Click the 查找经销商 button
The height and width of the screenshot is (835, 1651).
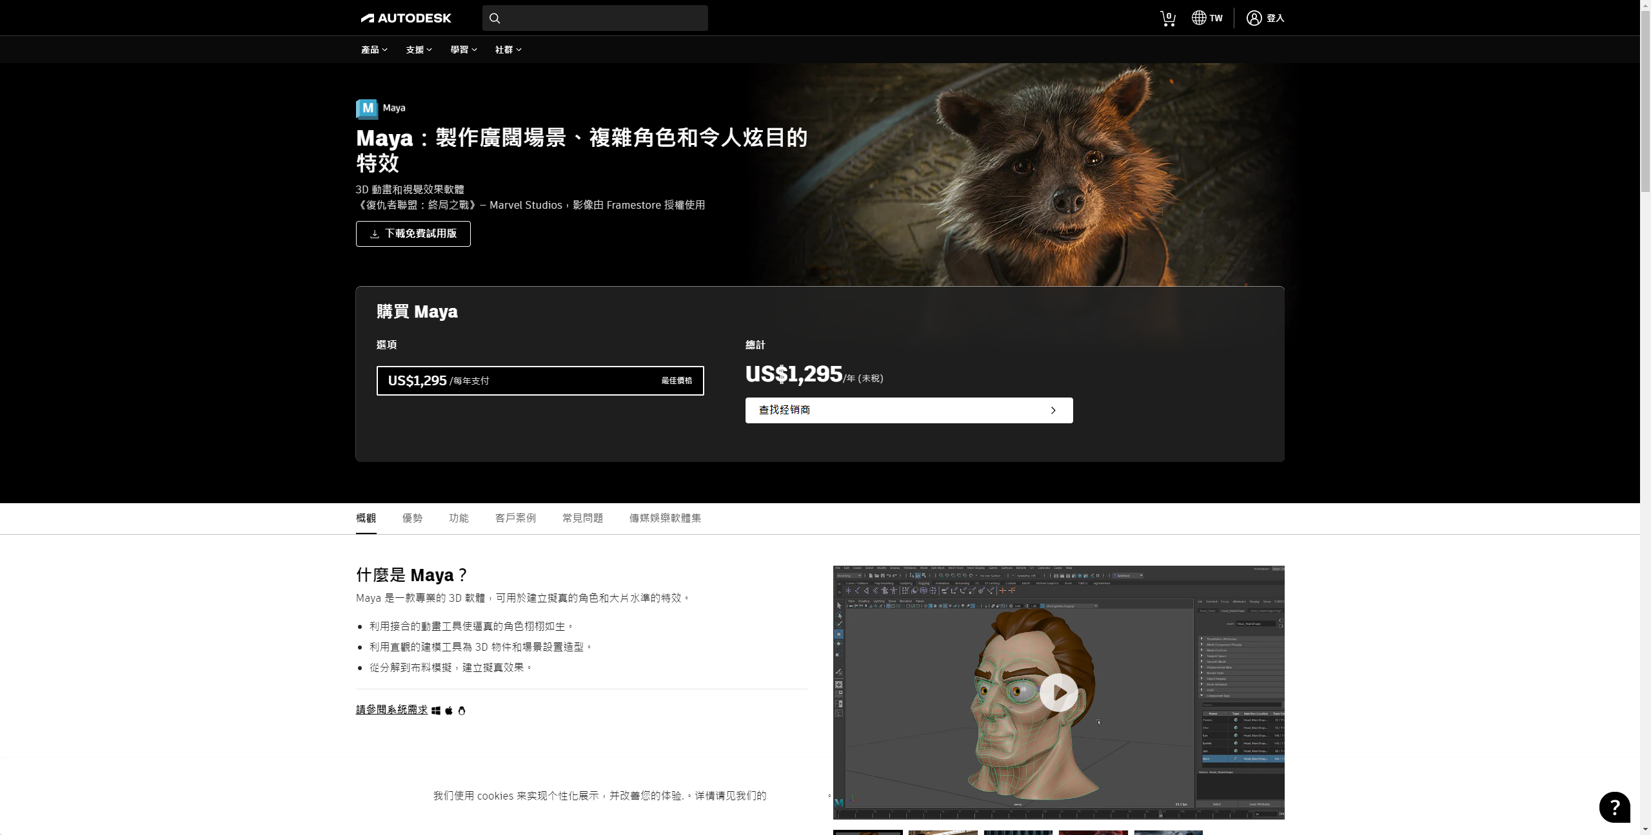point(909,410)
